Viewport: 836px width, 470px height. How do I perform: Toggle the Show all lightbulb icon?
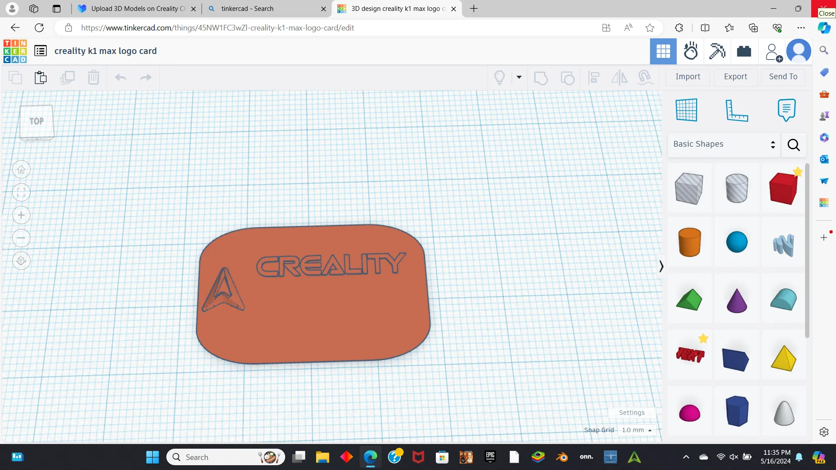(499, 77)
